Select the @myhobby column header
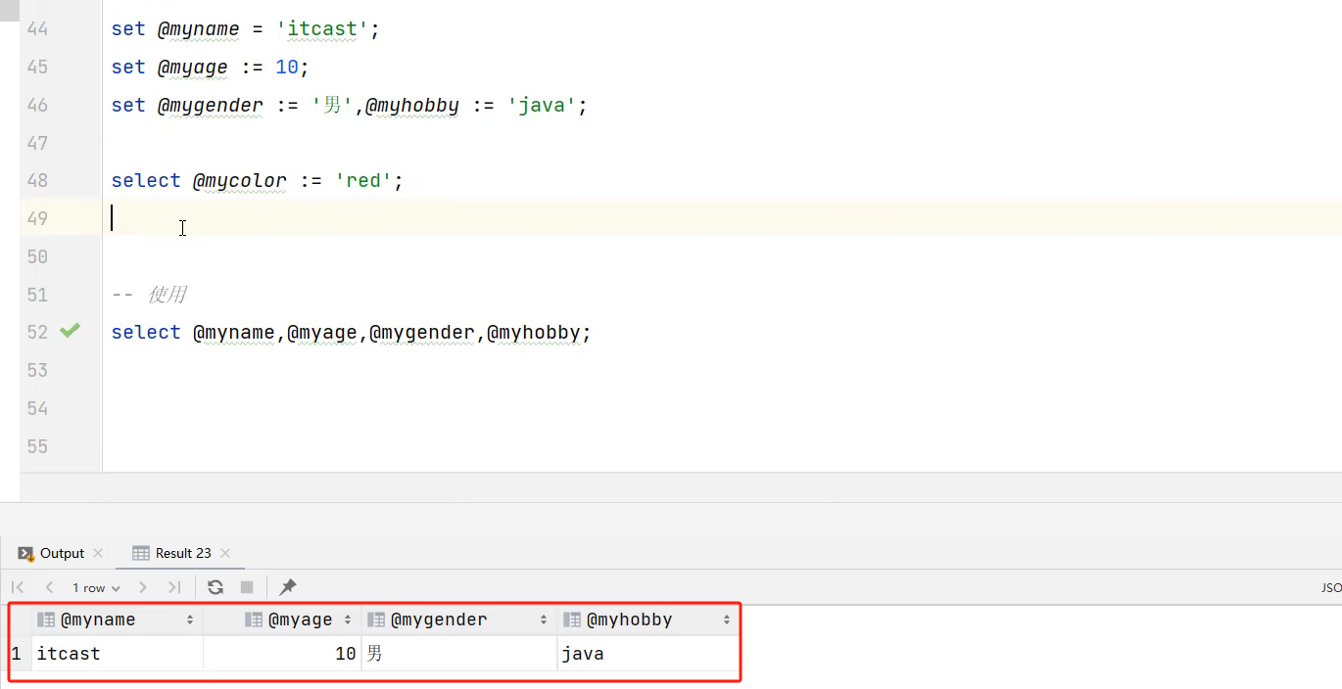This screenshot has height=689, width=1342. 647,620
